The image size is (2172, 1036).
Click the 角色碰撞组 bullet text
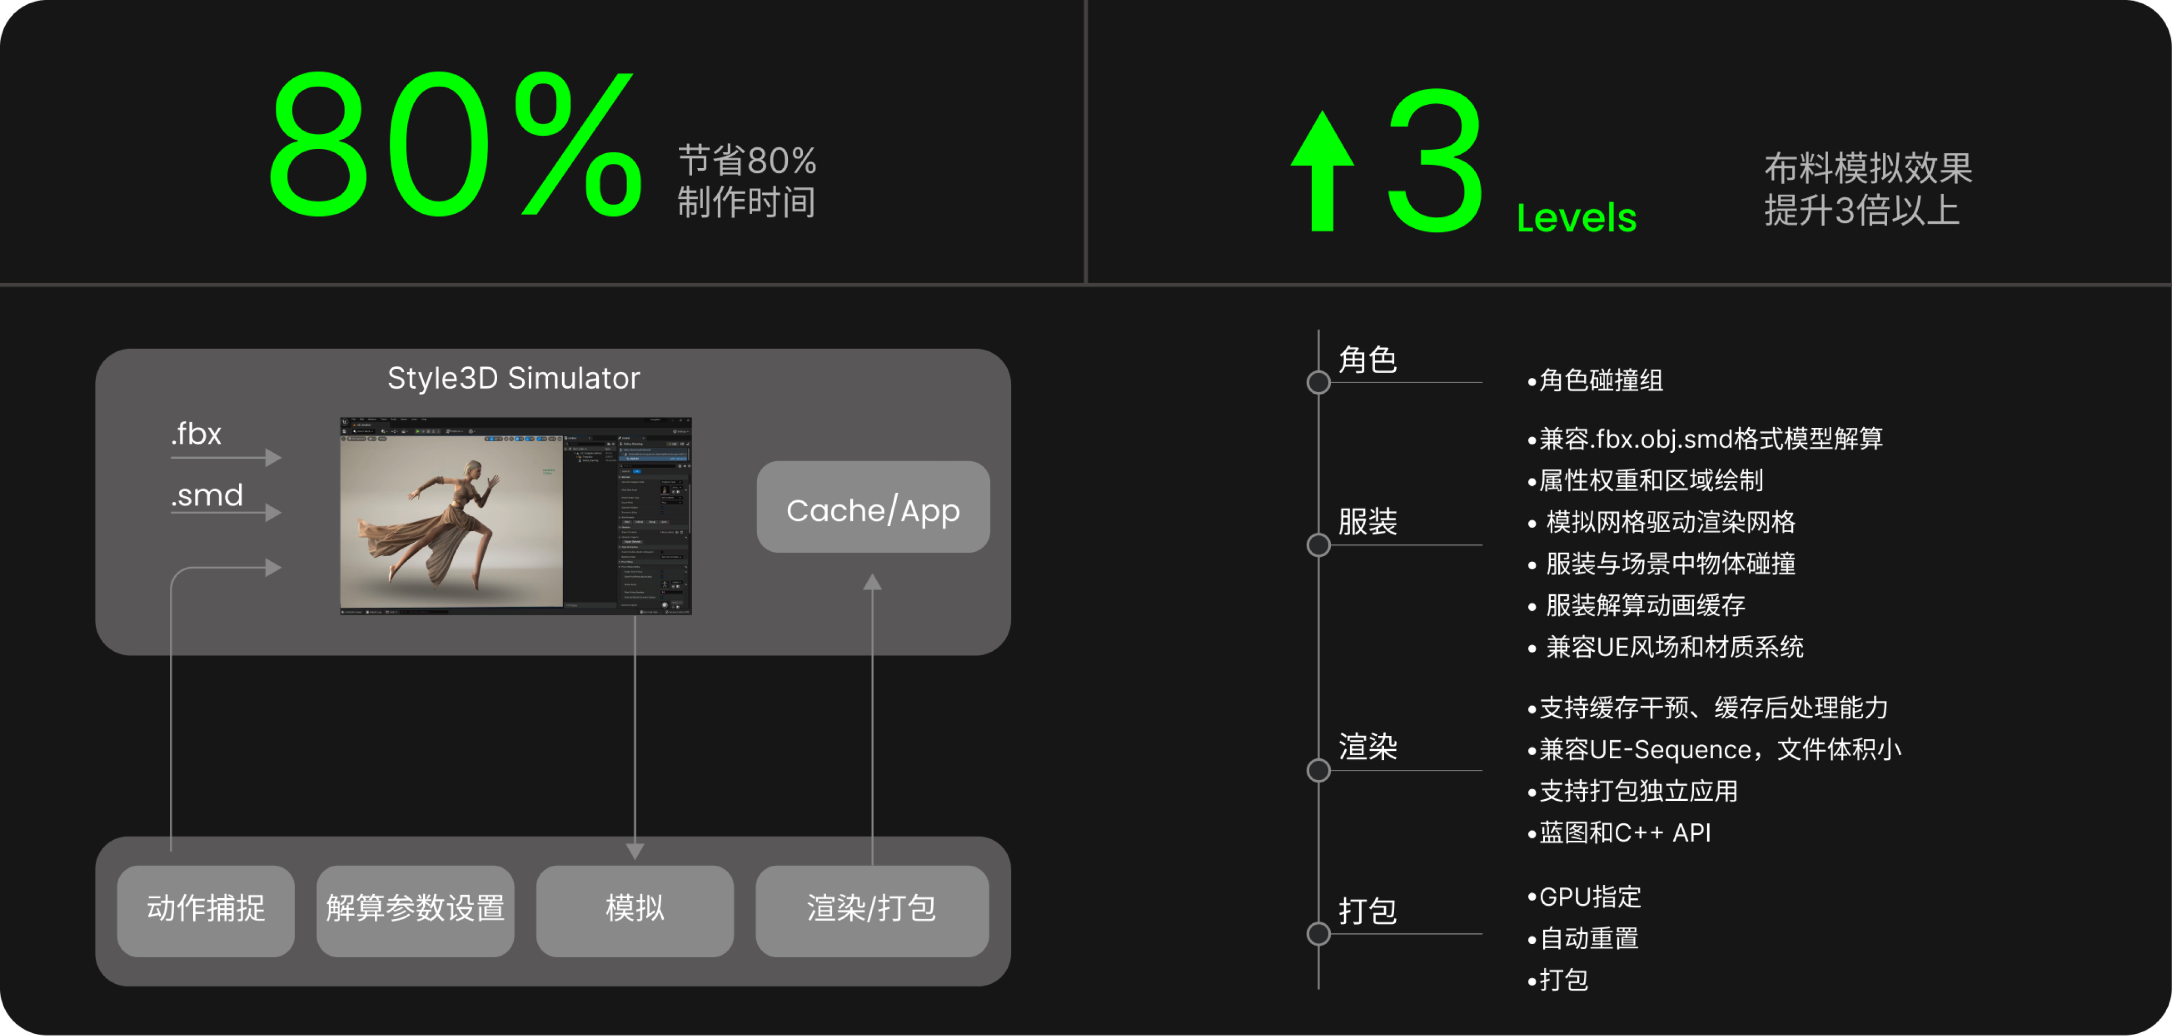1600,381
